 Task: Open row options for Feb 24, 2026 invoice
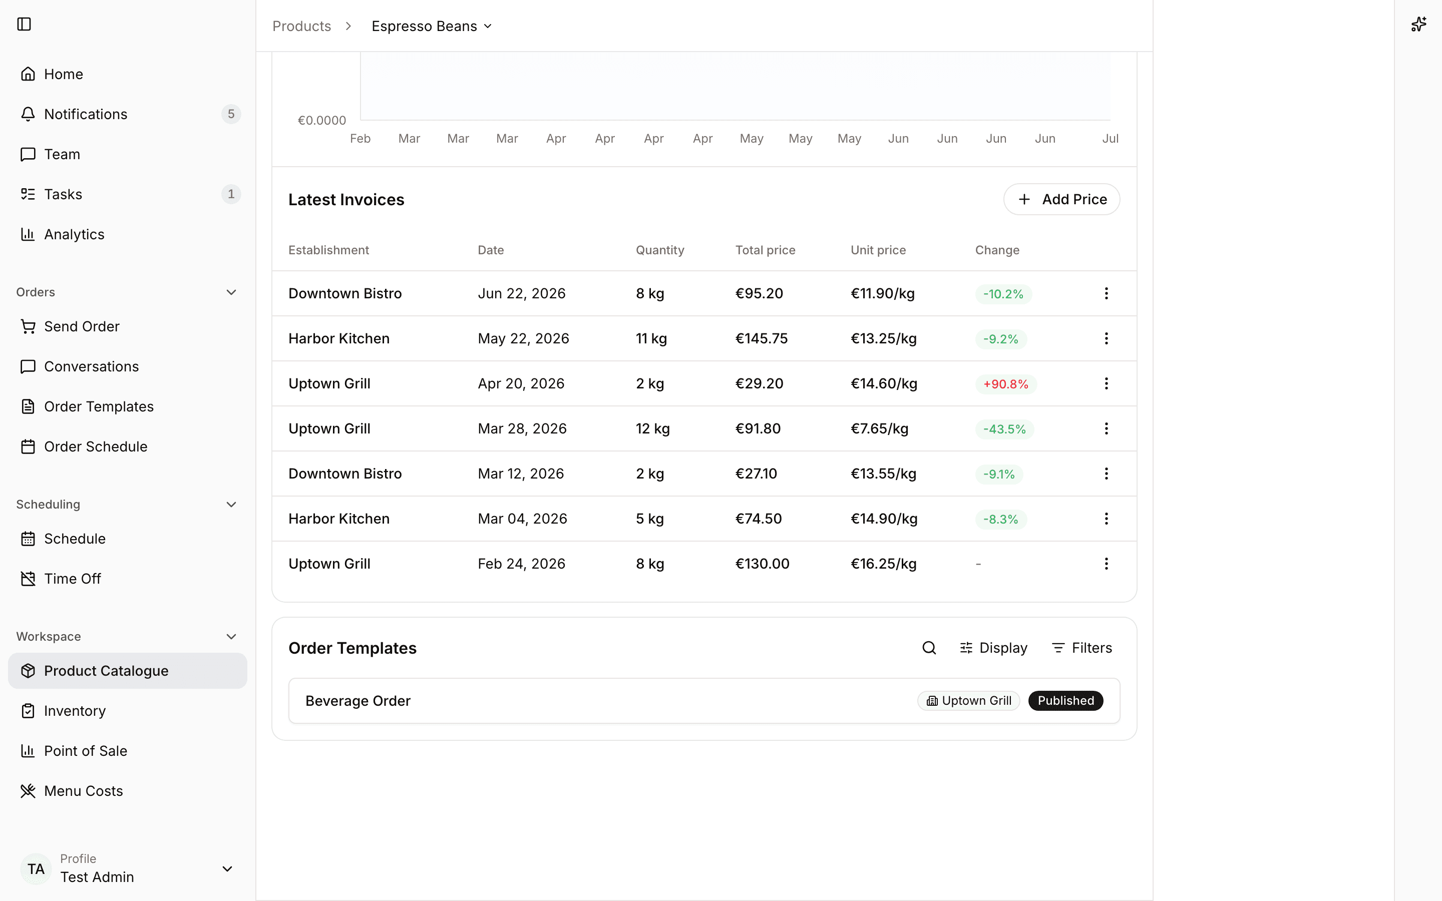[1106, 564]
